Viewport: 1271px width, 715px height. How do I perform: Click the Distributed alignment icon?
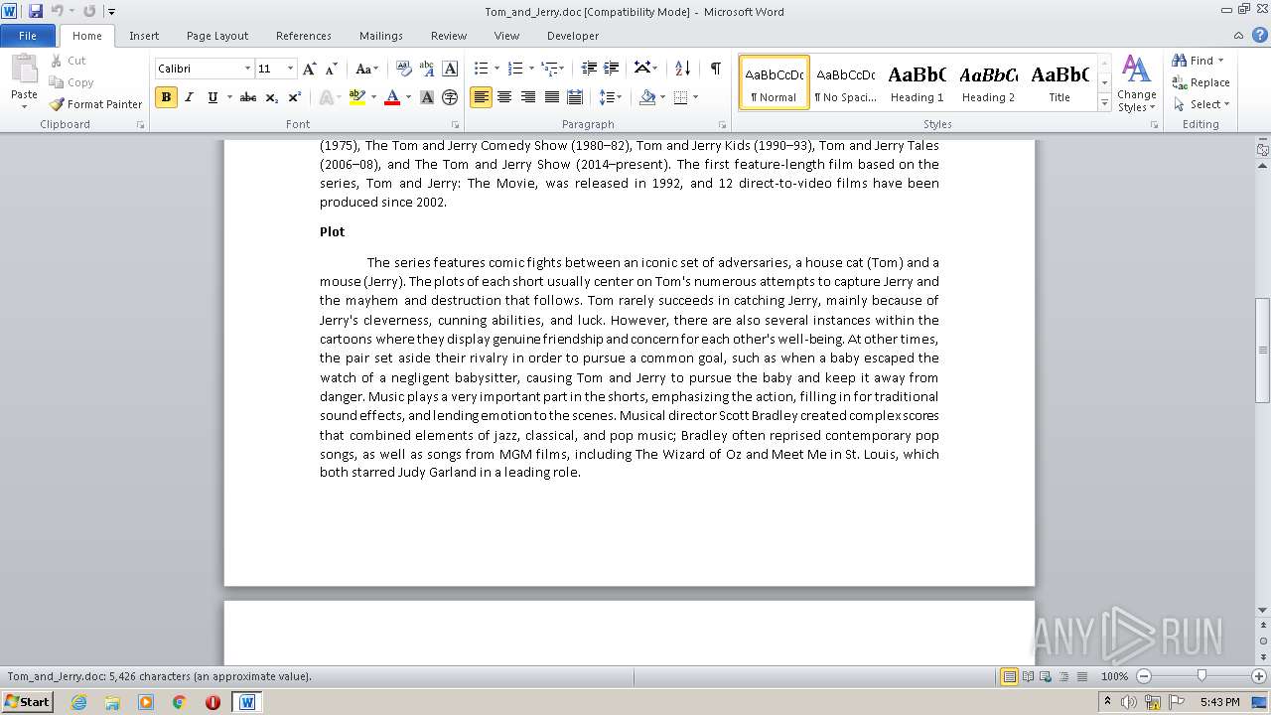coord(575,97)
